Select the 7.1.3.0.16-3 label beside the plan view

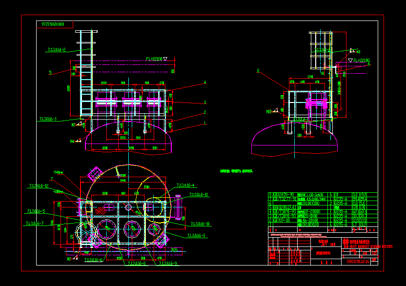196,235
